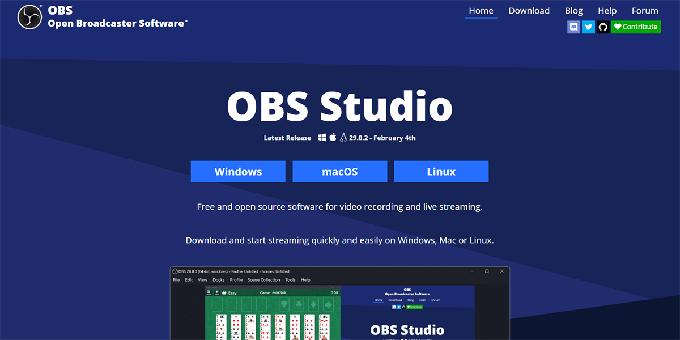This screenshot has width=680, height=340.
Task: Click the Windows logo beside Latest Release
Action: click(x=322, y=138)
